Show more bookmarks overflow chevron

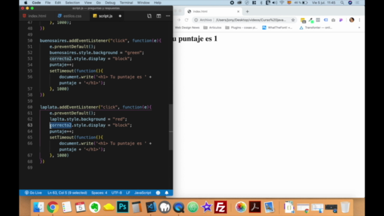pyautogui.click(x=359, y=28)
